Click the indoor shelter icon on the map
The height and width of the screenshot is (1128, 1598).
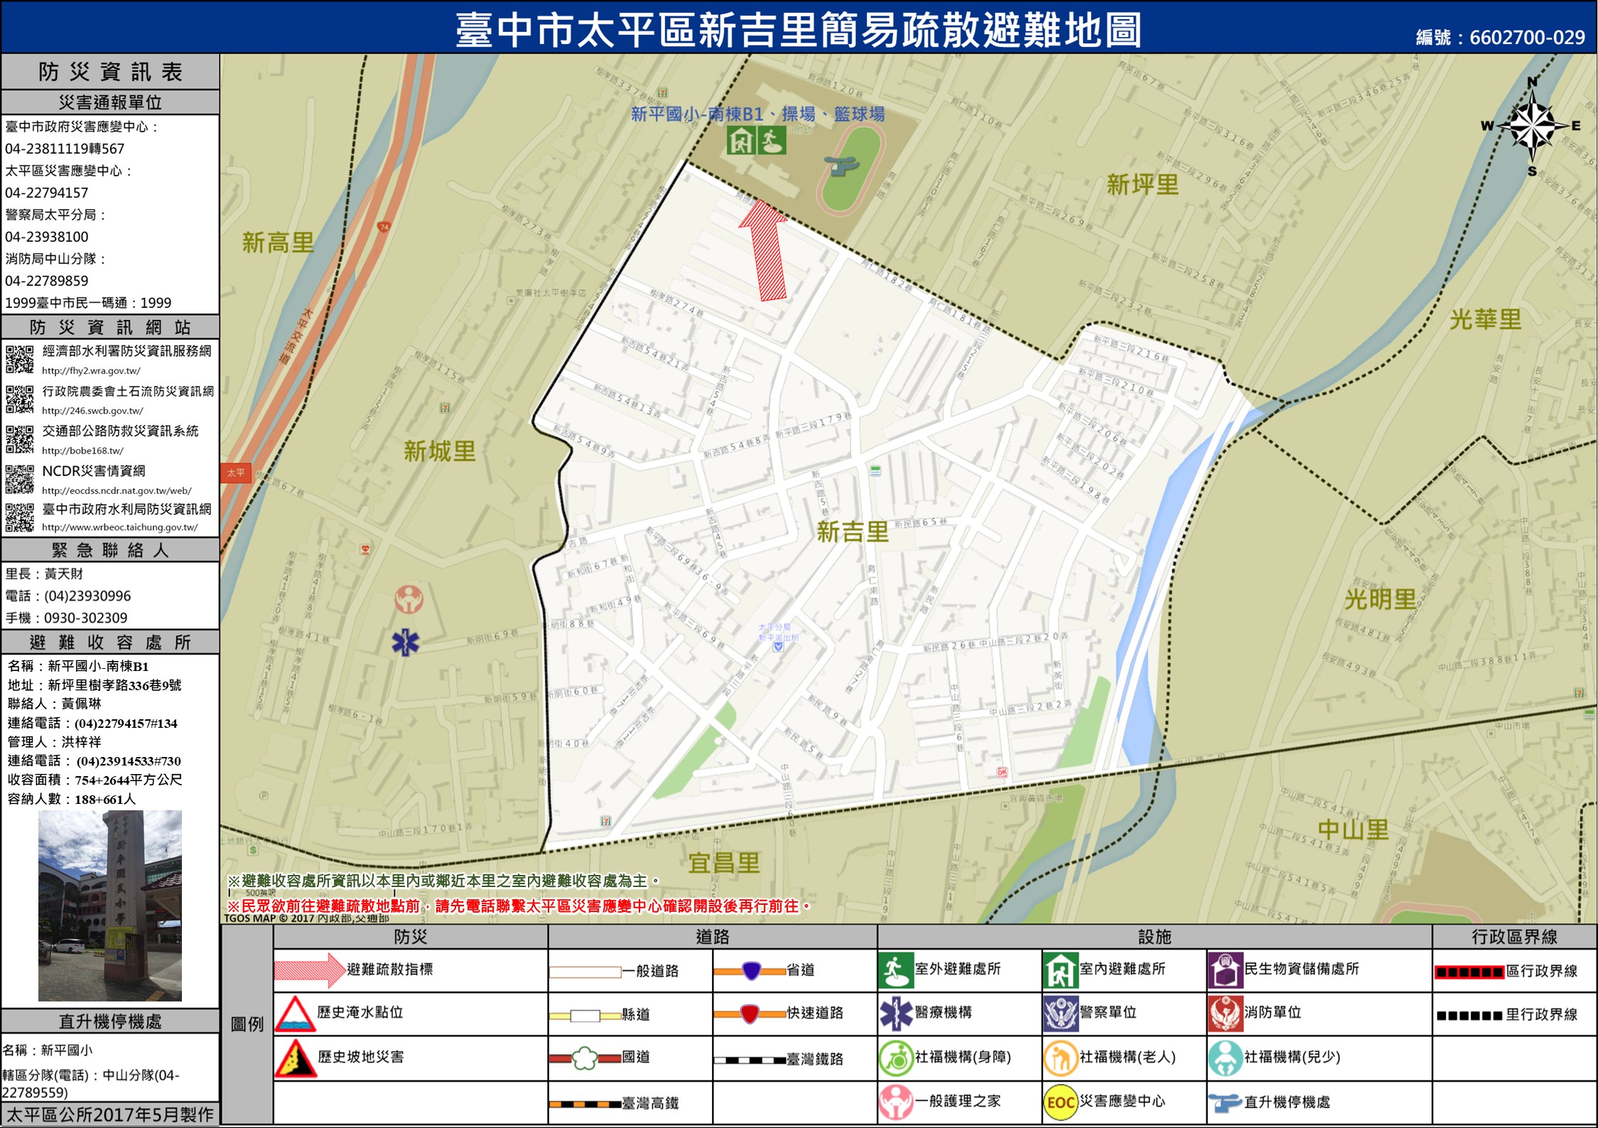740,141
